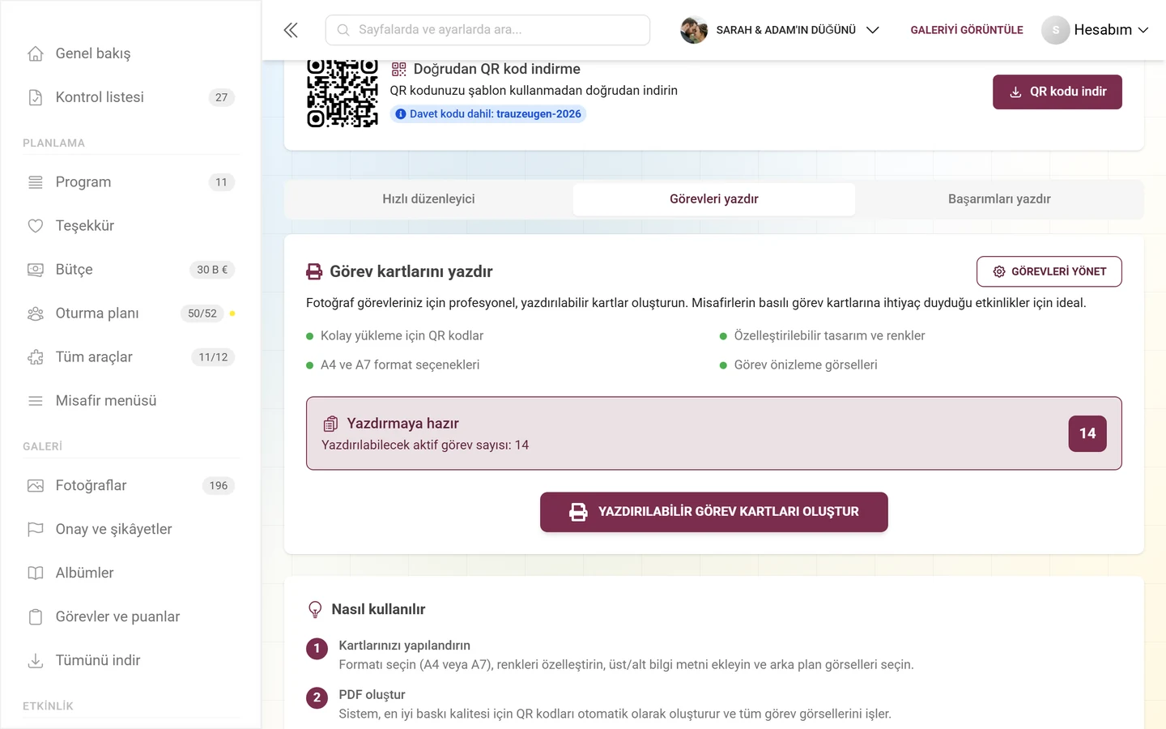Image resolution: width=1166 pixels, height=729 pixels.
Task: Click the house icon beside Genel bakış
Action: [x=36, y=53]
